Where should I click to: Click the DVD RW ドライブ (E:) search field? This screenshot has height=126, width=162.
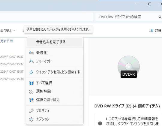point(129,17)
